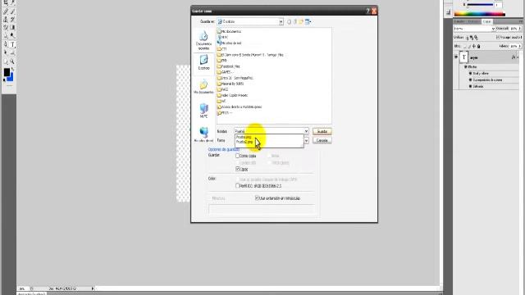Open Mi PC shortcut in places bar
The height and width of the screenshot is (295, 525).
203,111
